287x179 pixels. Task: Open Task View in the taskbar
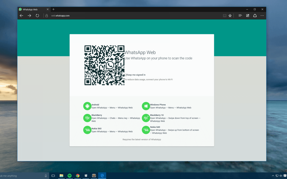point(53,176)
